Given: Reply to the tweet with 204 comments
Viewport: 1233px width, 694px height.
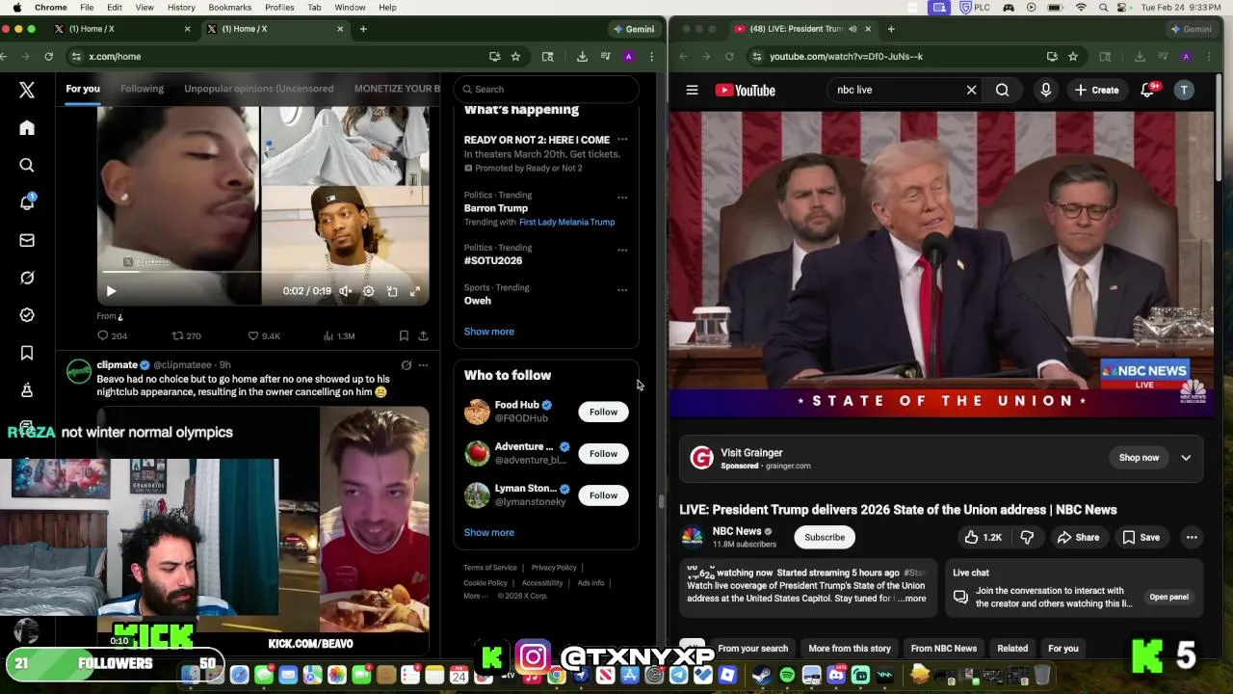Looking at the screenshot, I should coord(112,335).
